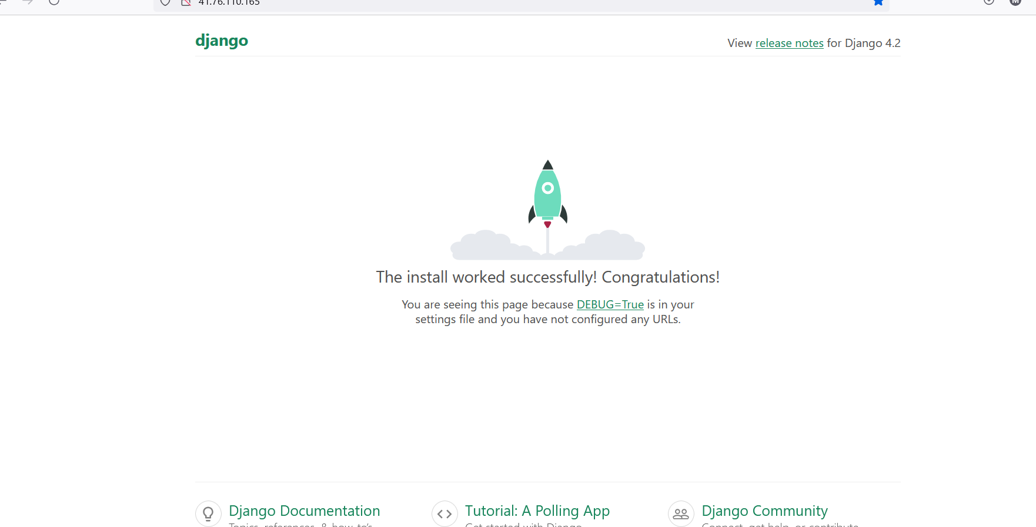Open the account avatar in browser toolbar

(1015, 2)
